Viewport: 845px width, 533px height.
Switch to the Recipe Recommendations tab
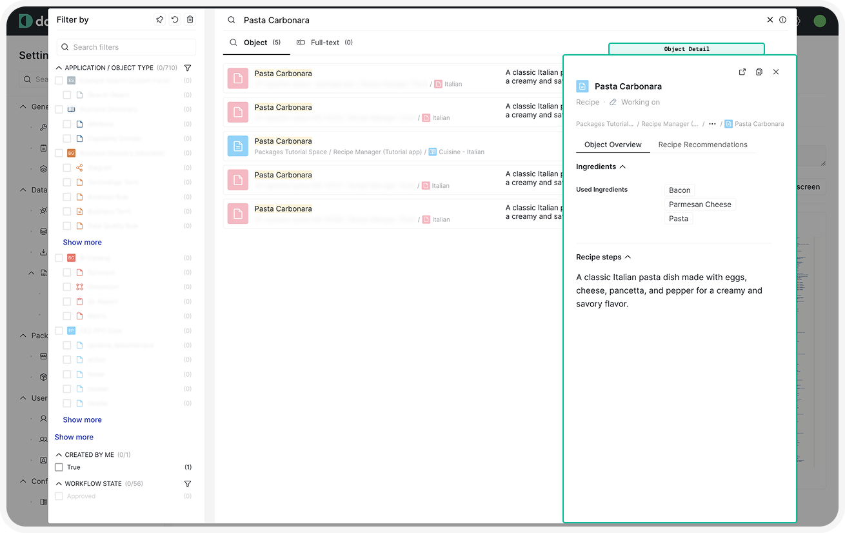pos(702,145)
